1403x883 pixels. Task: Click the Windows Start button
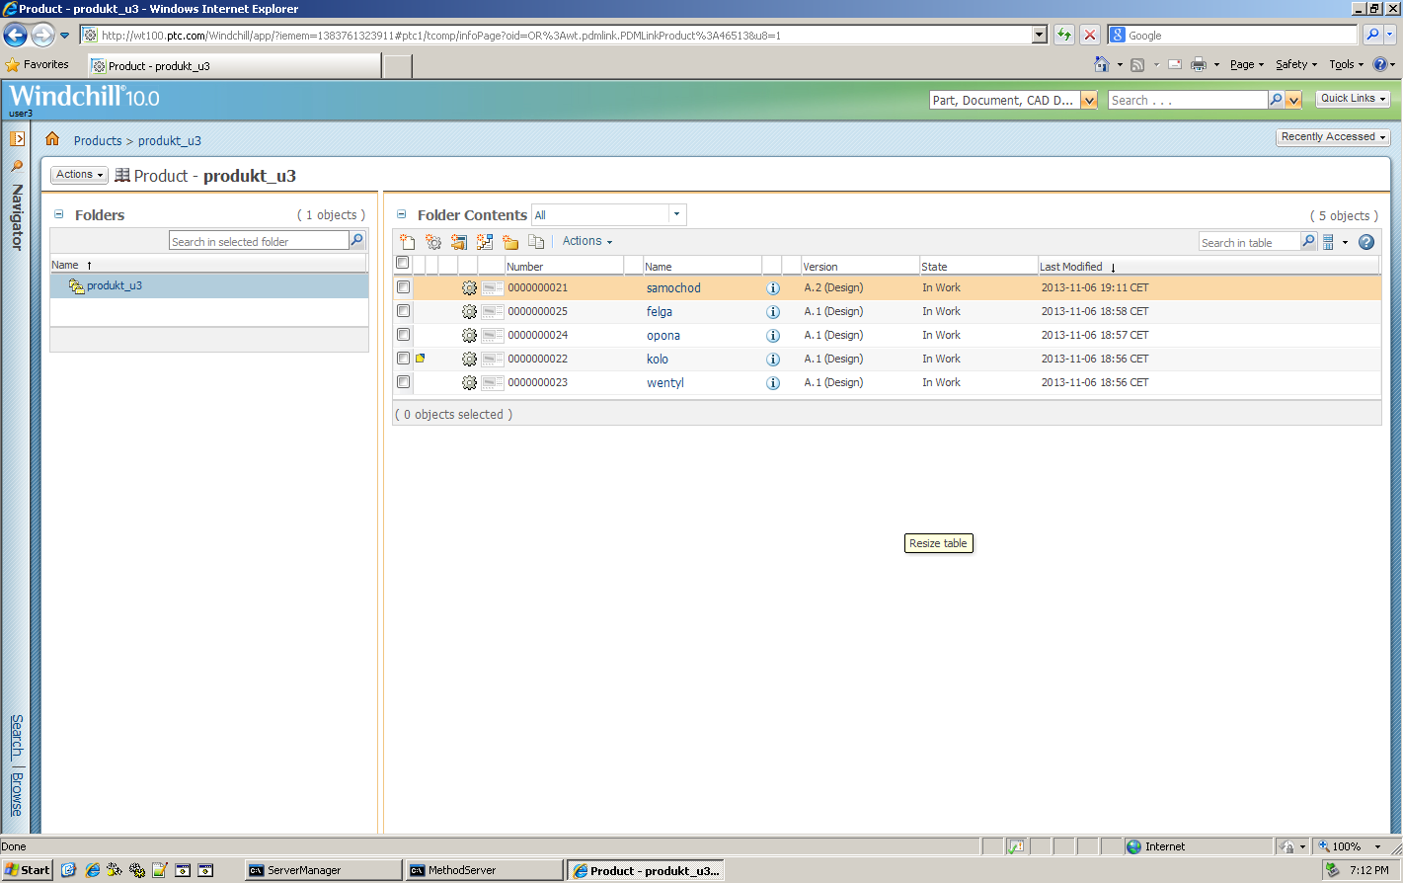pos(28,870)
